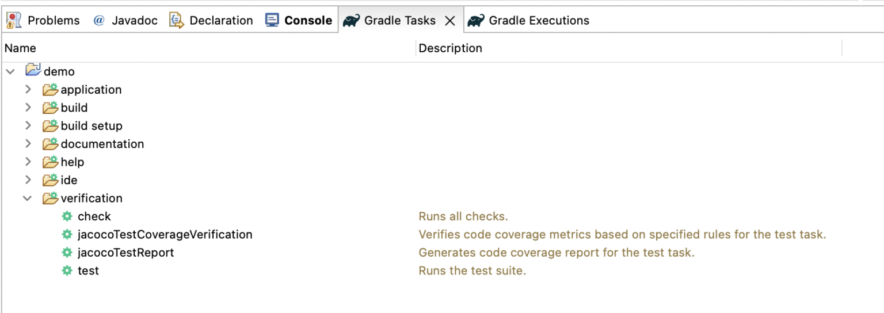Click the jacocoTestReport task gear icon
Image resolution: width=884 pixels, height=313 pixels.
(x=67, y=253)
